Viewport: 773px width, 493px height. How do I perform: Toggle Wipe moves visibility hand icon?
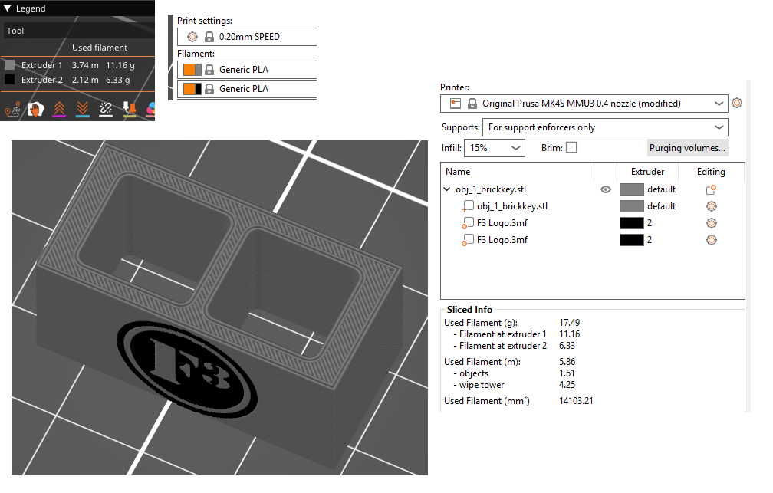(35, 109)
